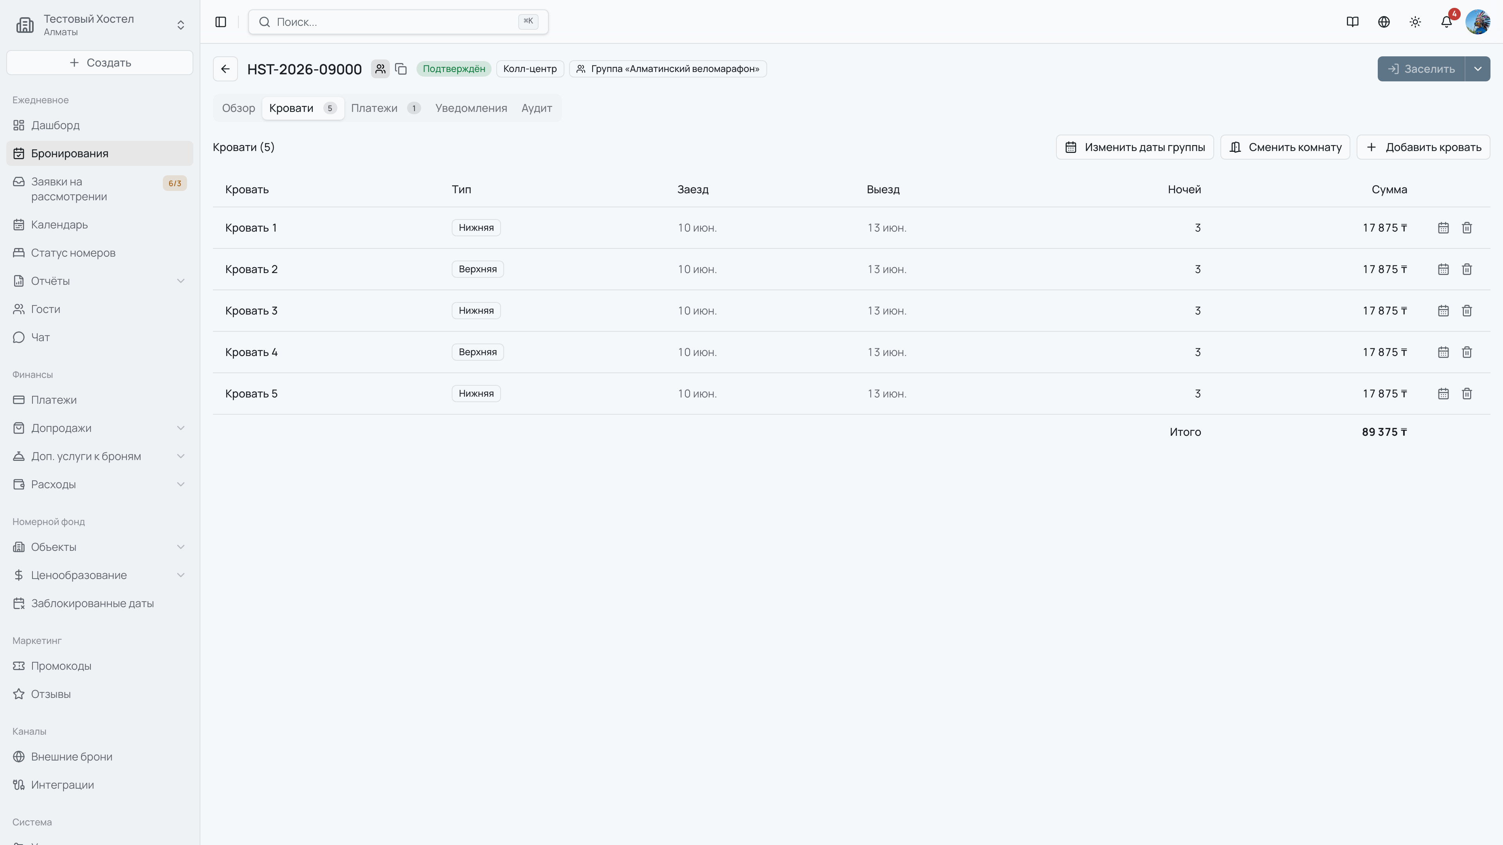
Task: Click the Создать button
Action: point(100,63)
